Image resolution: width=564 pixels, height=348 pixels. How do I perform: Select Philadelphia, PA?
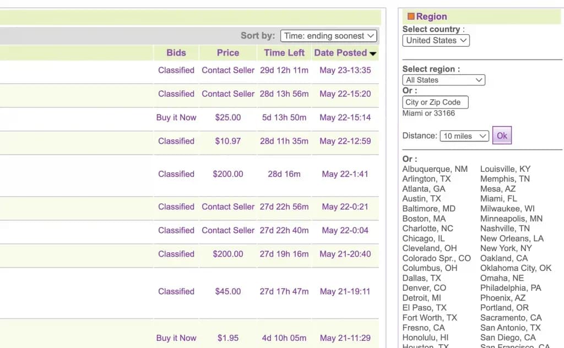tap(511, 287)
